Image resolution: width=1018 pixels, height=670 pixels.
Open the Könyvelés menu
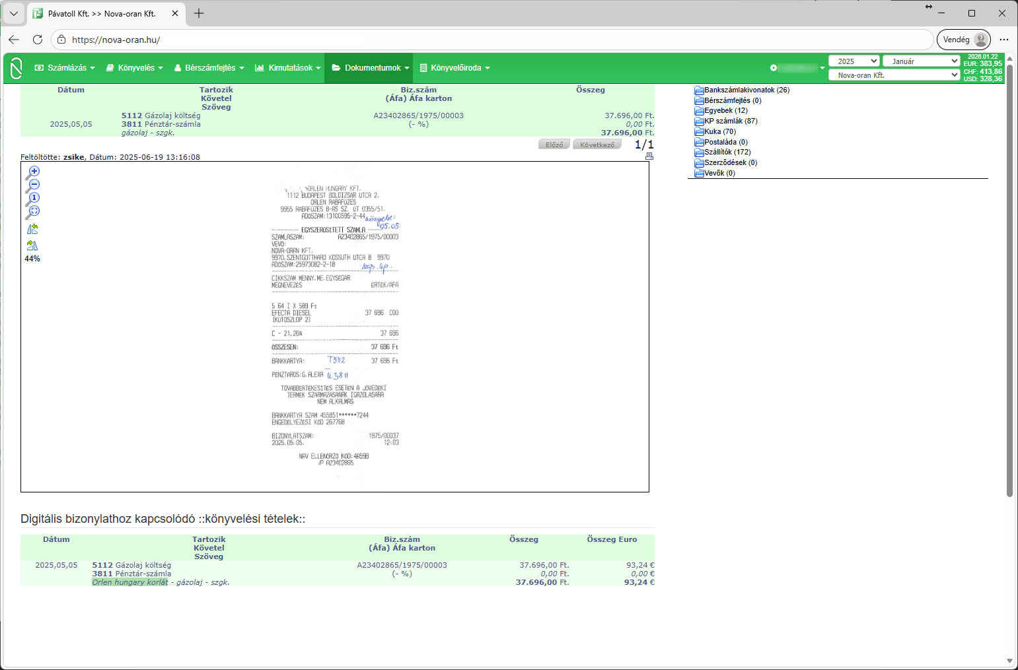click(x=135, y=68)
